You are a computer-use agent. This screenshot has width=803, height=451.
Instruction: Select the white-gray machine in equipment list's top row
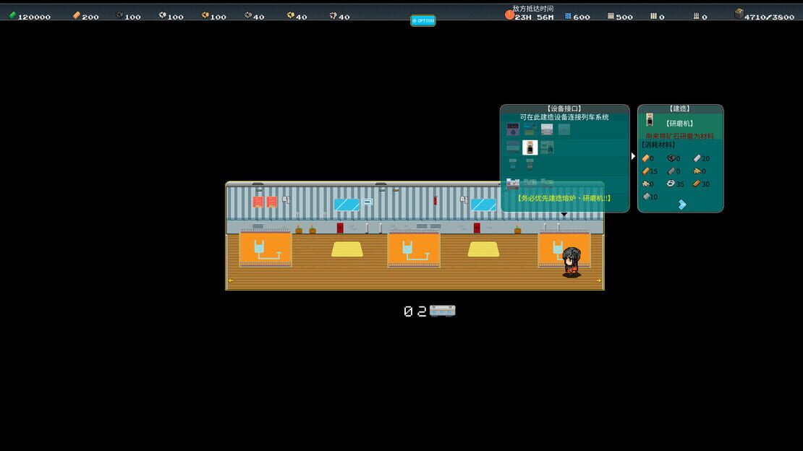[x=547, y=129]
